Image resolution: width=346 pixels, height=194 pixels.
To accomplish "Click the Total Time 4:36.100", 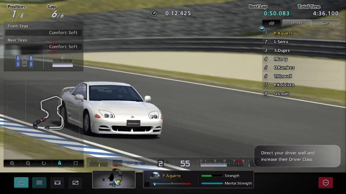I will [x=326, y=13].
